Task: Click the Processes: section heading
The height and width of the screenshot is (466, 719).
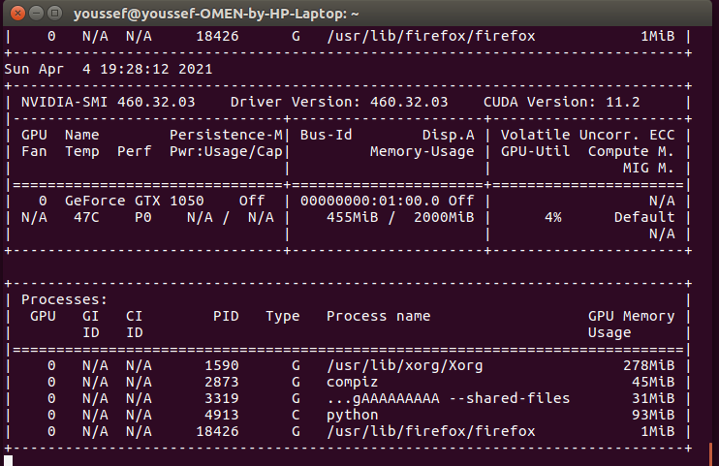Action: point(64,299)
